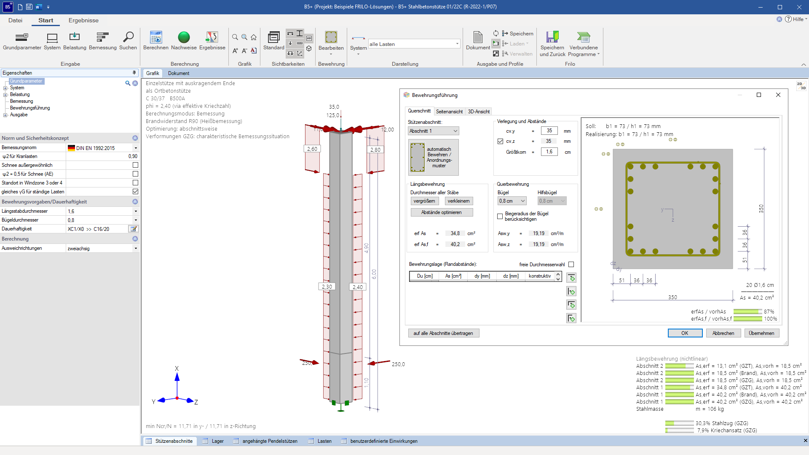Open 3D-Ansicht tab in dialog
This screenshot has height=455, width=809.
(x=479, y=112)
